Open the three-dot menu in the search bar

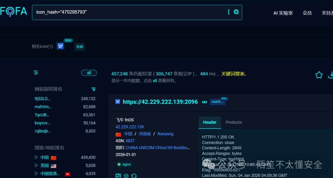228,12
